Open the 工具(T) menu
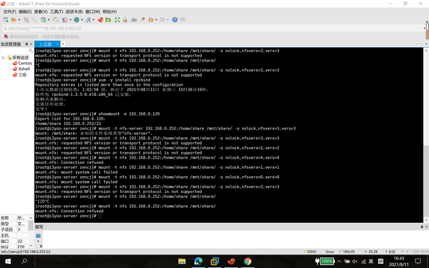 [56, 11]
